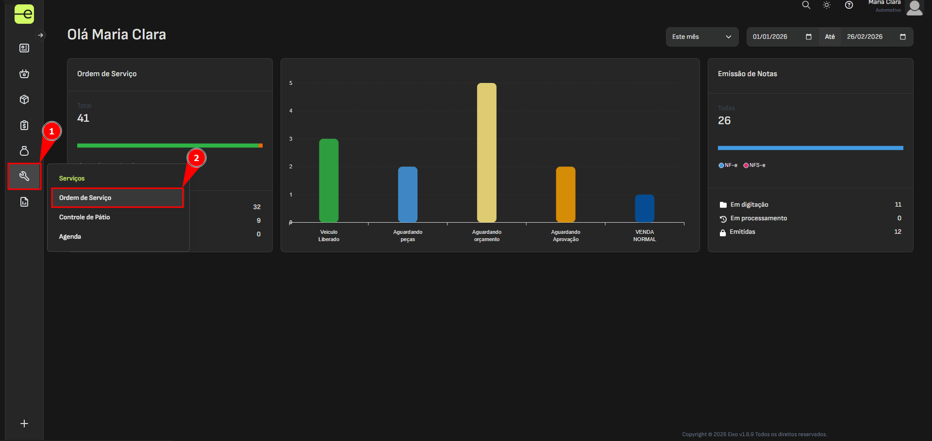932x441 pixels.
Task: Click the Maria Clara profile avatar
Action: tap(914, 7)
